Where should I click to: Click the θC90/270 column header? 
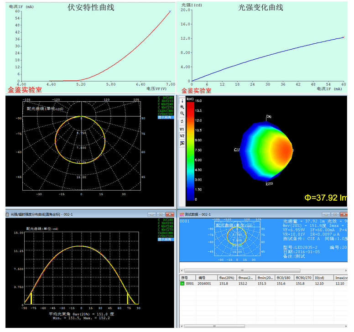coord(304,278)
